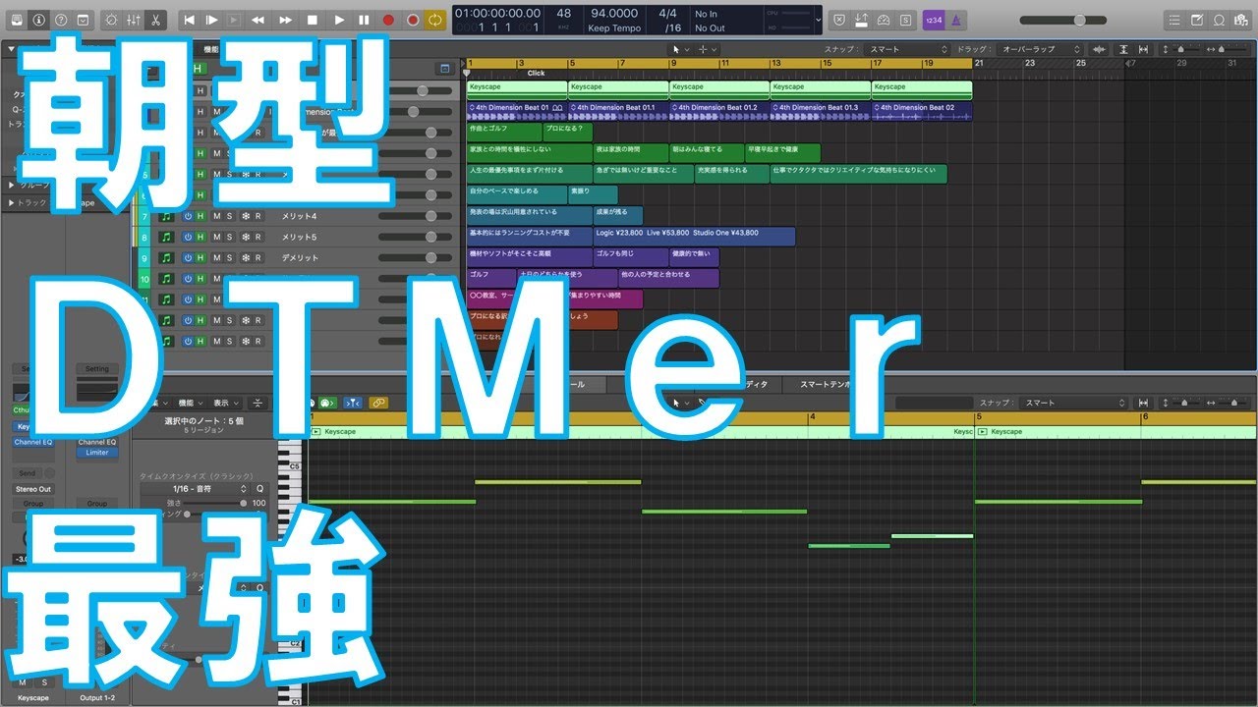Open the piano roll 表示 menu

(226, 403)
